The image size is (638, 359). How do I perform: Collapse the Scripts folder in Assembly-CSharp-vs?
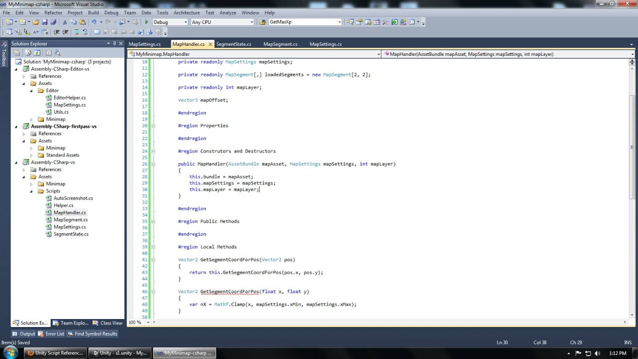[x=31, y=191]
